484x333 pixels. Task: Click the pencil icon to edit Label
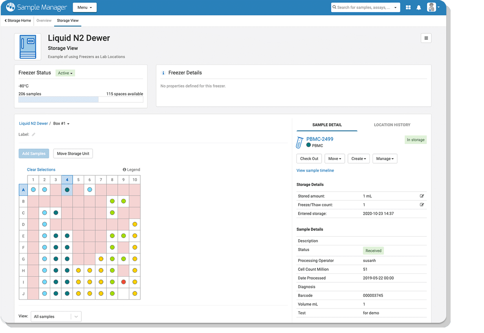coord(34,135)
